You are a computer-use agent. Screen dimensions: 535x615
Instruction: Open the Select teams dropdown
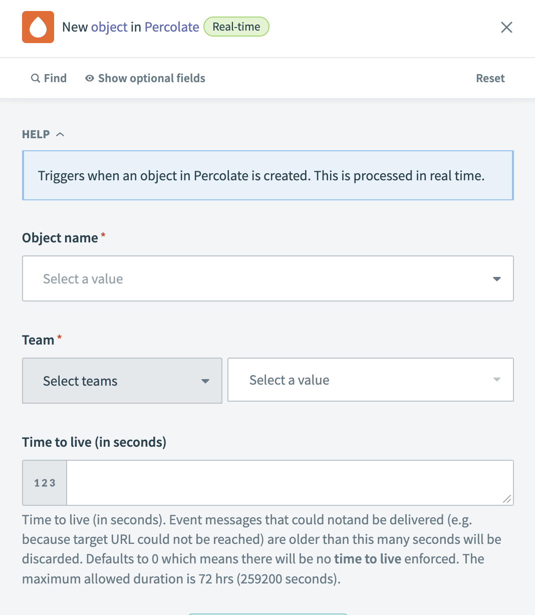tap(122, 381)
